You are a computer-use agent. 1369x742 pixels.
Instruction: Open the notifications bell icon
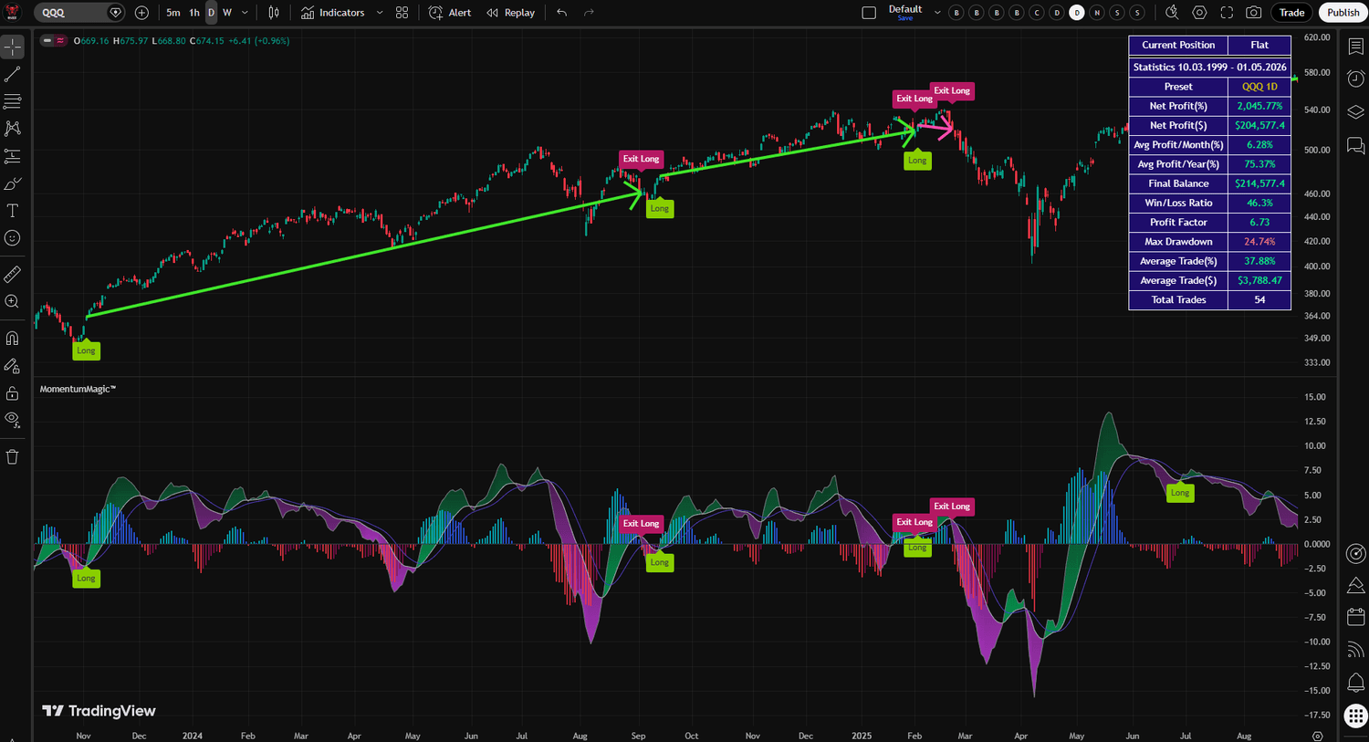pyautogui.click(x=1356, y=682)
